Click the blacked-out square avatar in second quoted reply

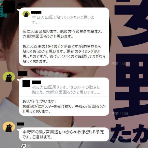pos(26,83)
